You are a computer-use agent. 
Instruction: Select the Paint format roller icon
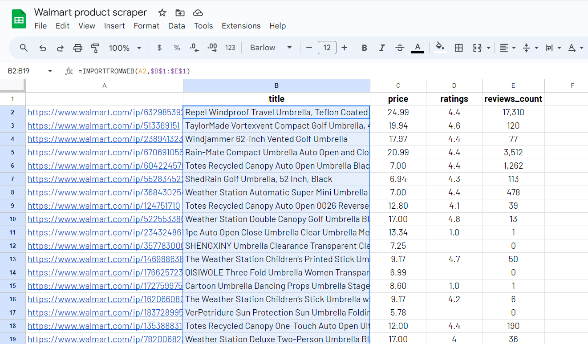(x=95, y=48)
